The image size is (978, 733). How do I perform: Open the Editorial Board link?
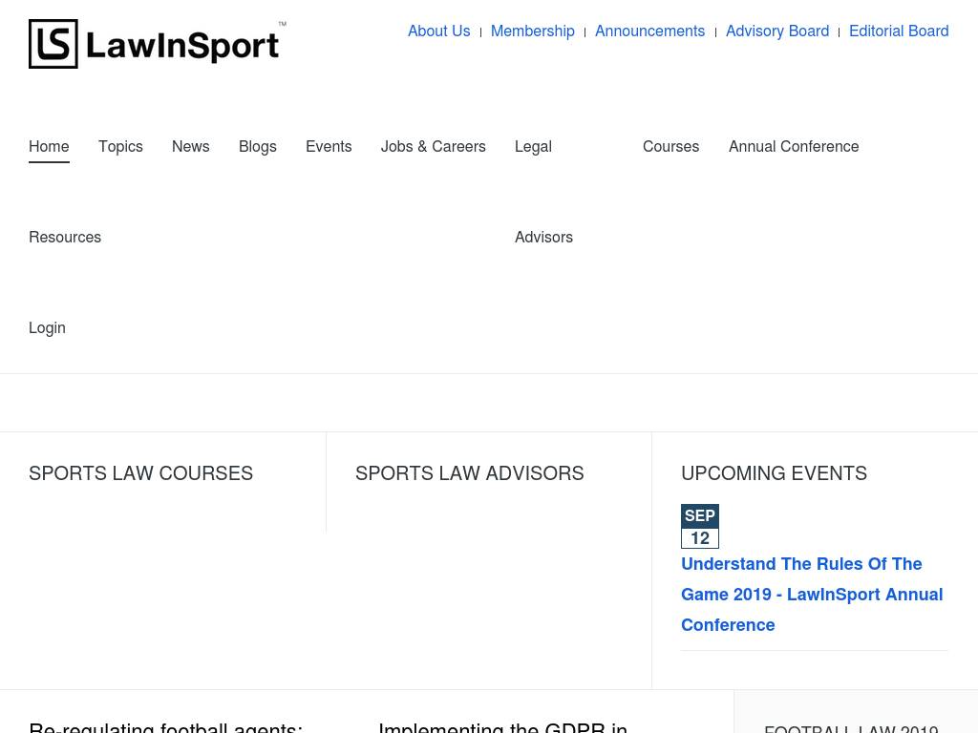click(898, 31)
